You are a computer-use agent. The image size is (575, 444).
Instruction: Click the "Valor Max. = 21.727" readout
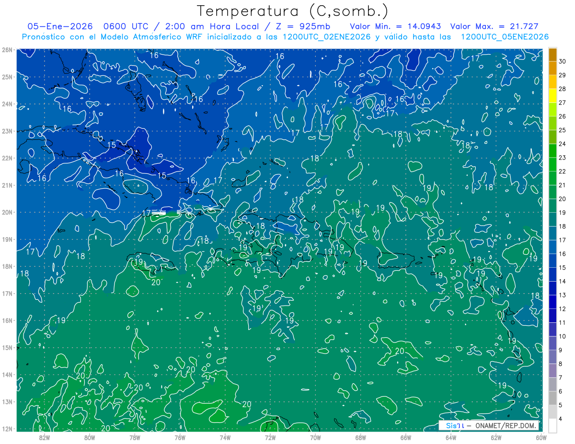click(x=494, y=27)
